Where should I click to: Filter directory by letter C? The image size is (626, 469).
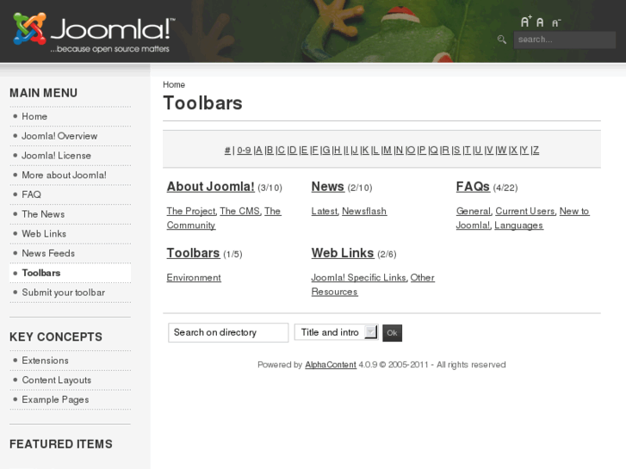click(x=282, y=150)
